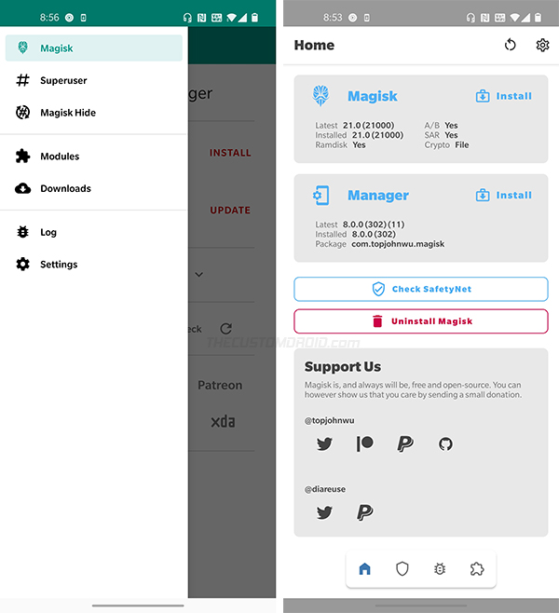Tap the Magisk package name com.topjohnwu.magisk
Screen dimensions: 559x613
(398, 244)
